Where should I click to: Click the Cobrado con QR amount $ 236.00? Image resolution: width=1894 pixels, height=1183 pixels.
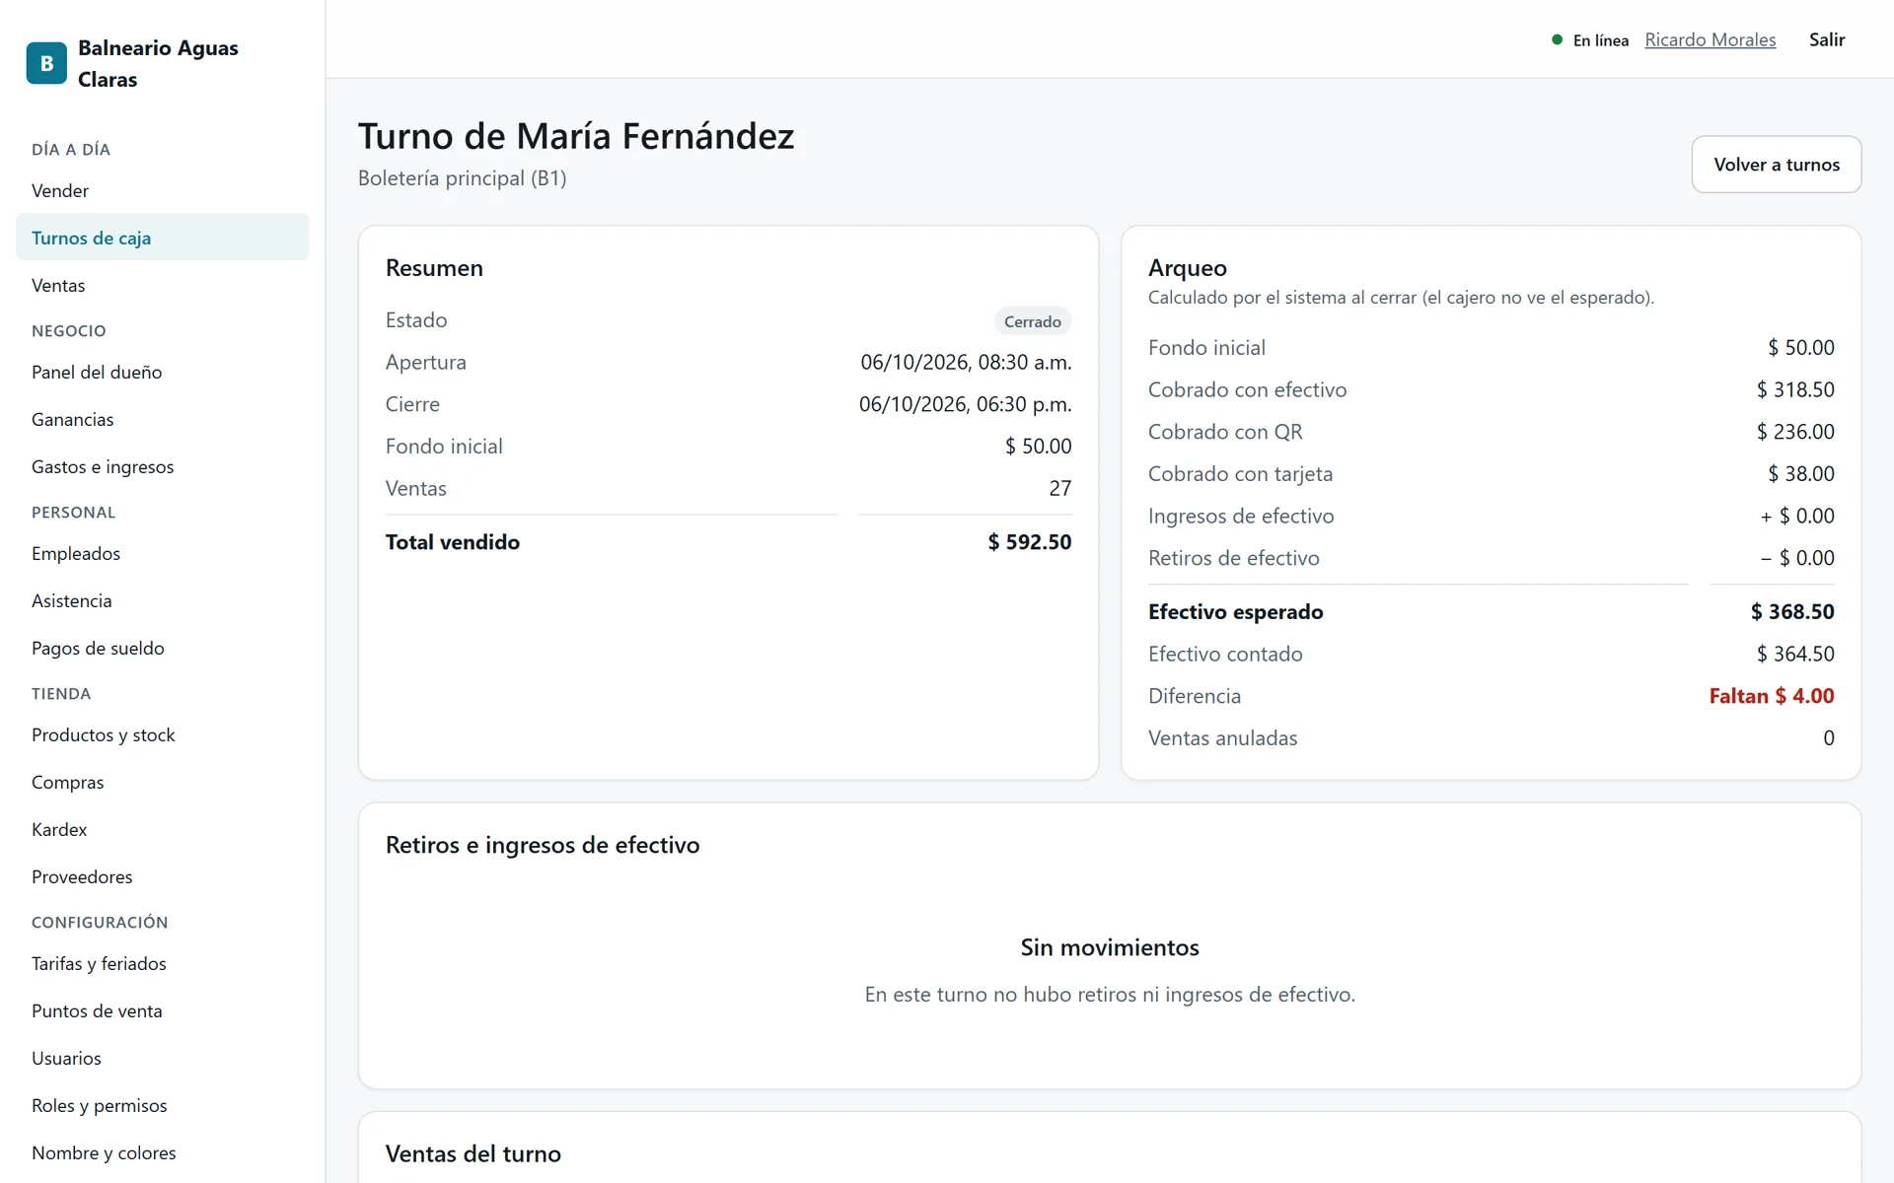pos(1794,432)
